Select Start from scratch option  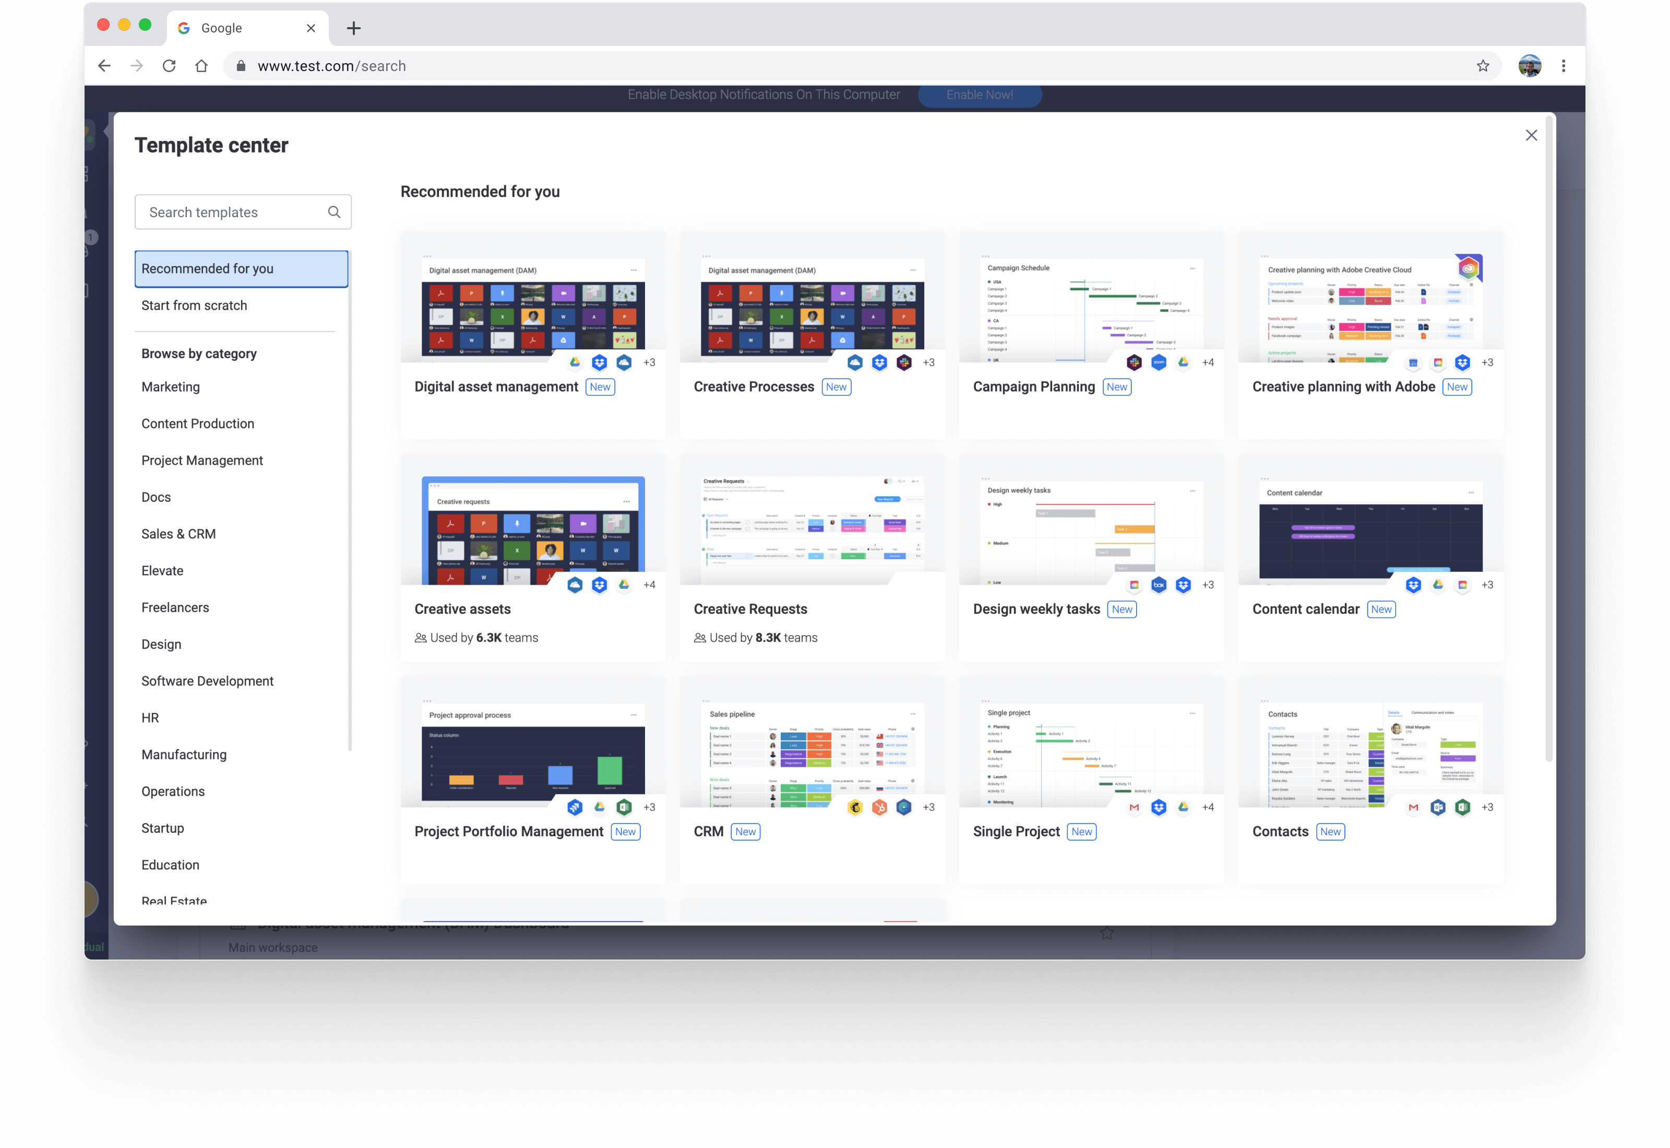[194, 305]
